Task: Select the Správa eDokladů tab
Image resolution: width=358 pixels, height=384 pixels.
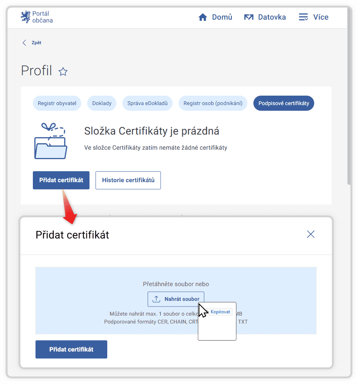Action: tap(147, 103)
